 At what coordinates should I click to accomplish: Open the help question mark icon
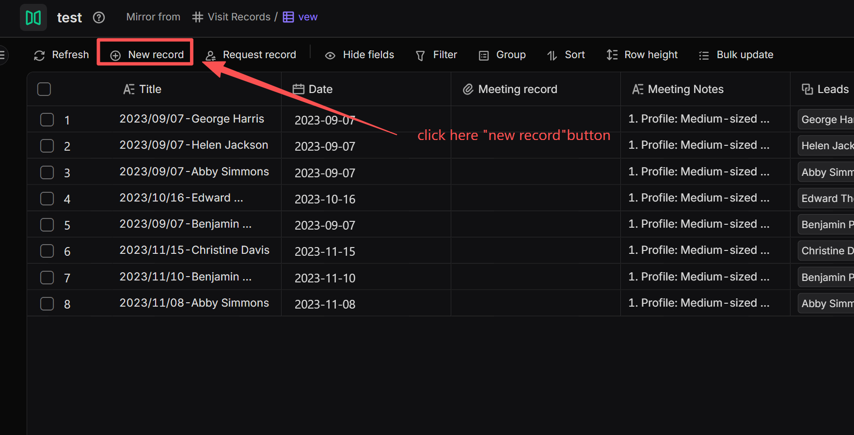click(x=99, y=17)
